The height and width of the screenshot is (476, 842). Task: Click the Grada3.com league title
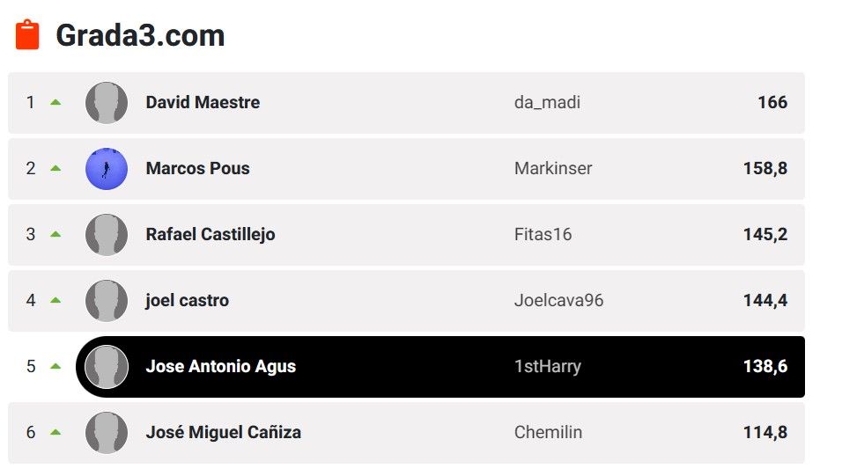(140, 35)
